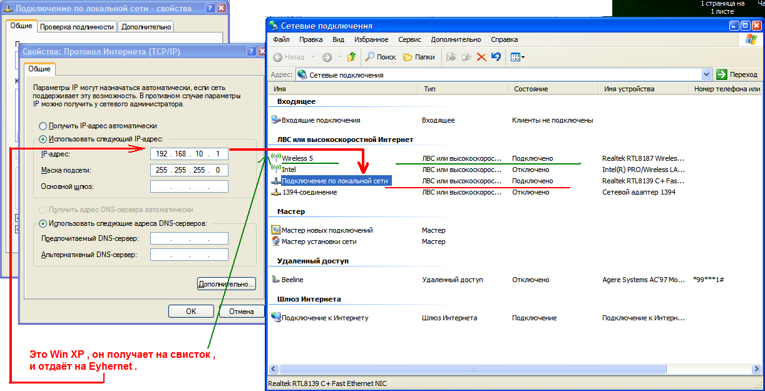This screenshot has height=391, width=765.
Task: Click the Дополнительно... button in TCP/IP dialog
Action: click(227, 284)
